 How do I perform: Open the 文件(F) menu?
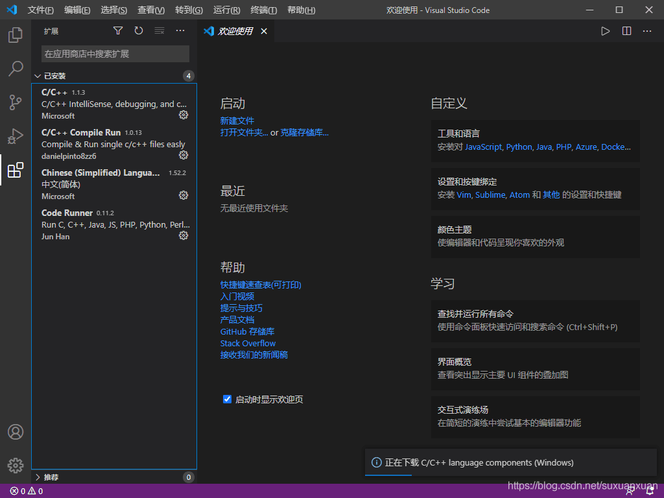pos(41,10)
